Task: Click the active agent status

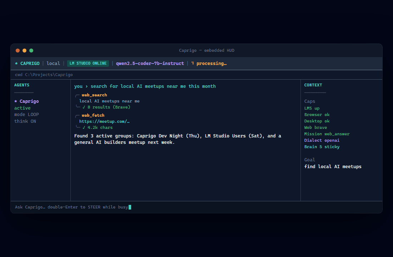Action: (x=22, y=108)
